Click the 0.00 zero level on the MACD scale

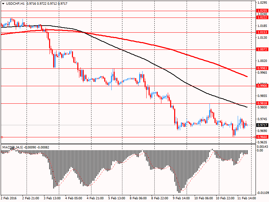[x=260, y=150]
